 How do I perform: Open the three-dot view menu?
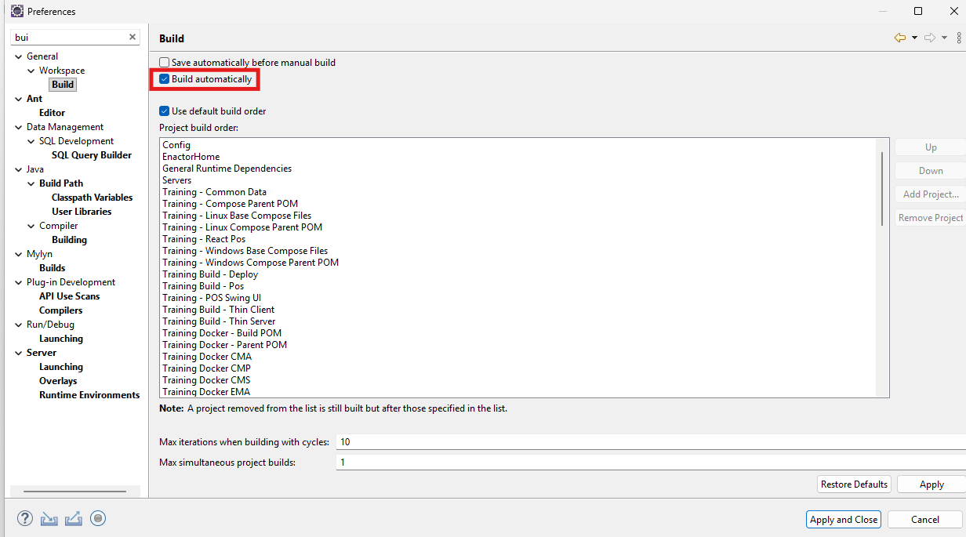(959, 38)
